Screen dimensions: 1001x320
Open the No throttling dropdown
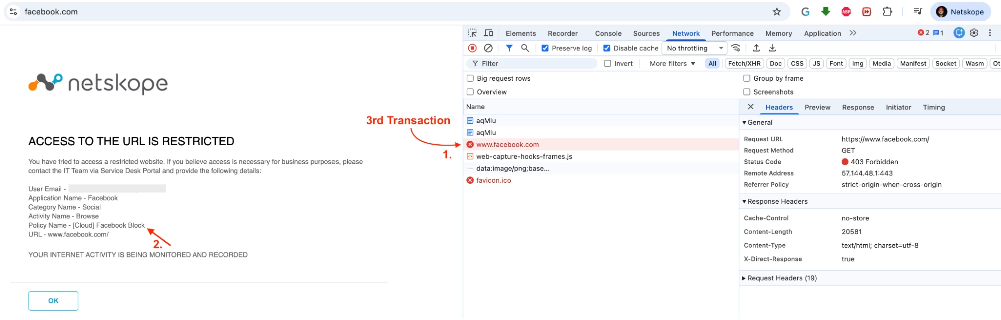point(695,48)
